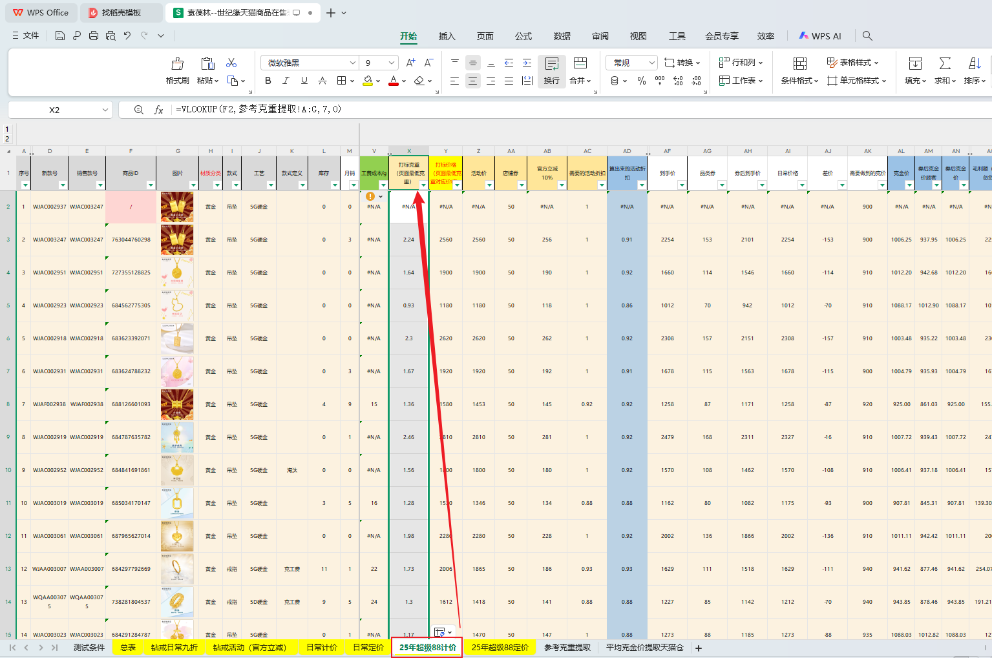Click the Format Painter (格式刷) icon
The width and height of the screenshot is (992, 658).
[x=177, y=70]
